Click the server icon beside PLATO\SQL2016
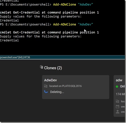 coord(46,86)
